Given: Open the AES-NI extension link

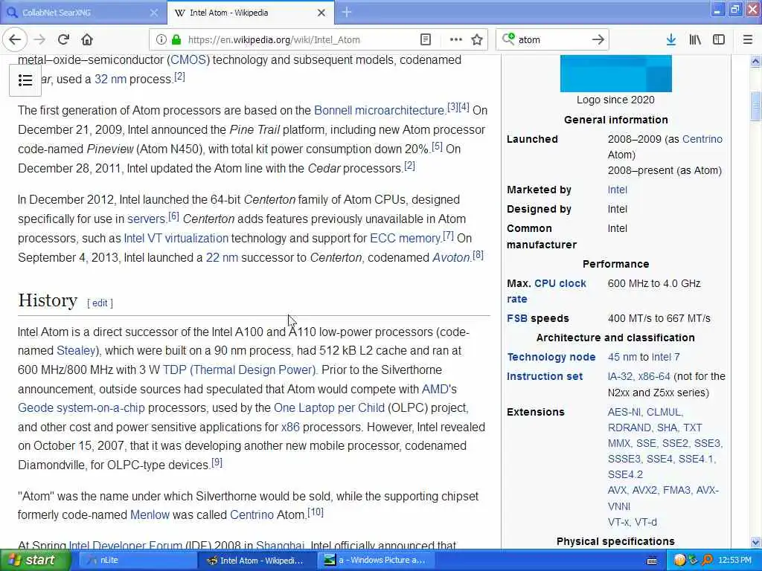Looking at the screenshot, I should coord(624,412).
